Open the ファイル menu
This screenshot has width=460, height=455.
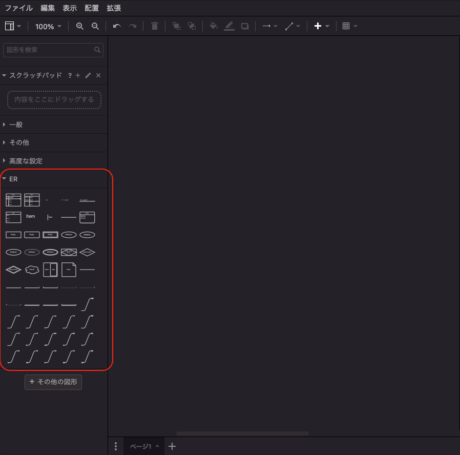click(19, 8)
